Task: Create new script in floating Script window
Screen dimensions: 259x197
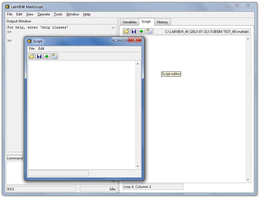Action: (54, 56)
